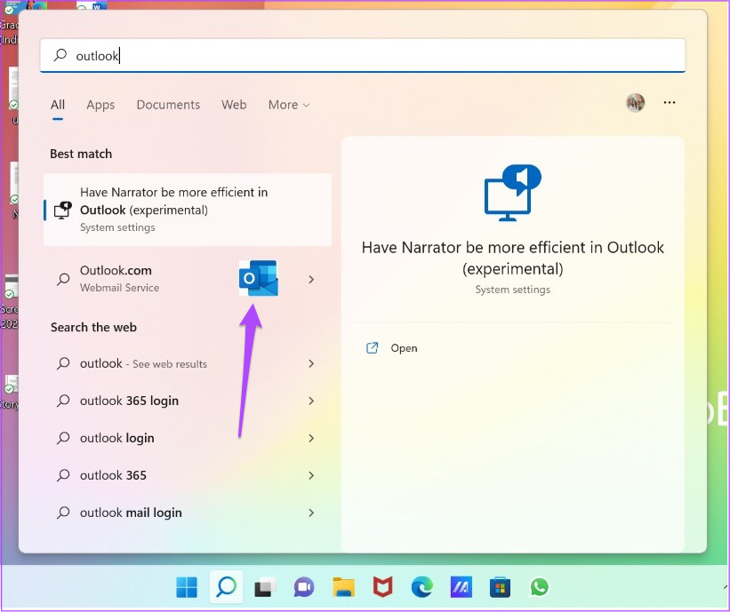
Task: Switch to the Documents tab
Action: pos(168,105)
